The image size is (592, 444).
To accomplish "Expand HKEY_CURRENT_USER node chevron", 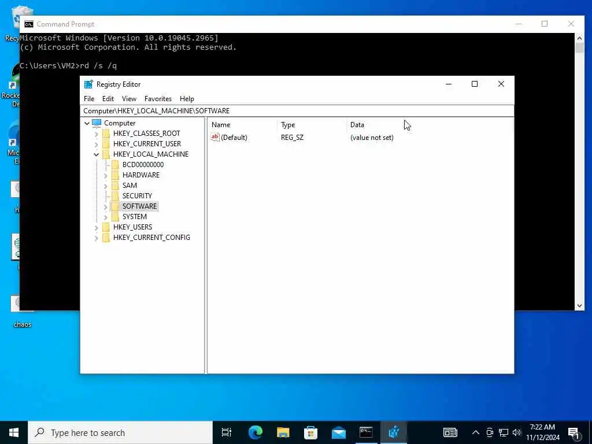I will [x=97, y=144].
